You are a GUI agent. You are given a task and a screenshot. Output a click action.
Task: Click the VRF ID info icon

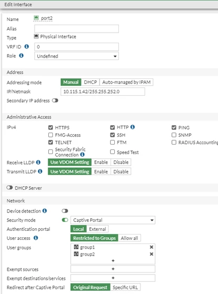coord(27,46)
